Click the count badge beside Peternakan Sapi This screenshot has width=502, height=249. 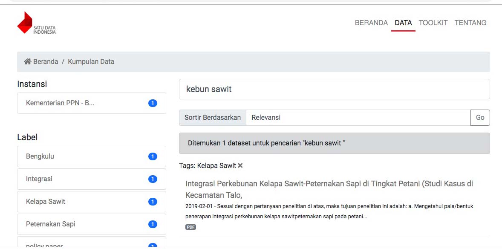153,224
